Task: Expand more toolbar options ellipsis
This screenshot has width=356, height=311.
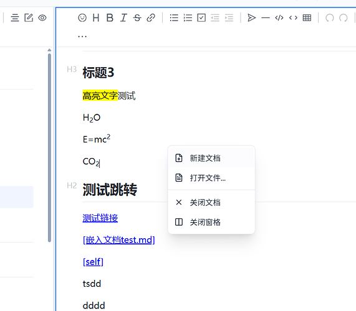Action: click(82, 36)
